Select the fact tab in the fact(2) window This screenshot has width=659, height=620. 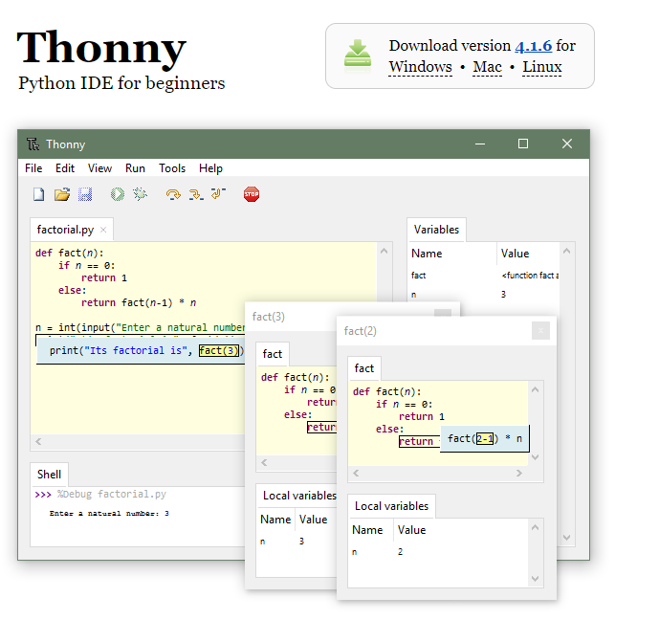coord(364,368)
